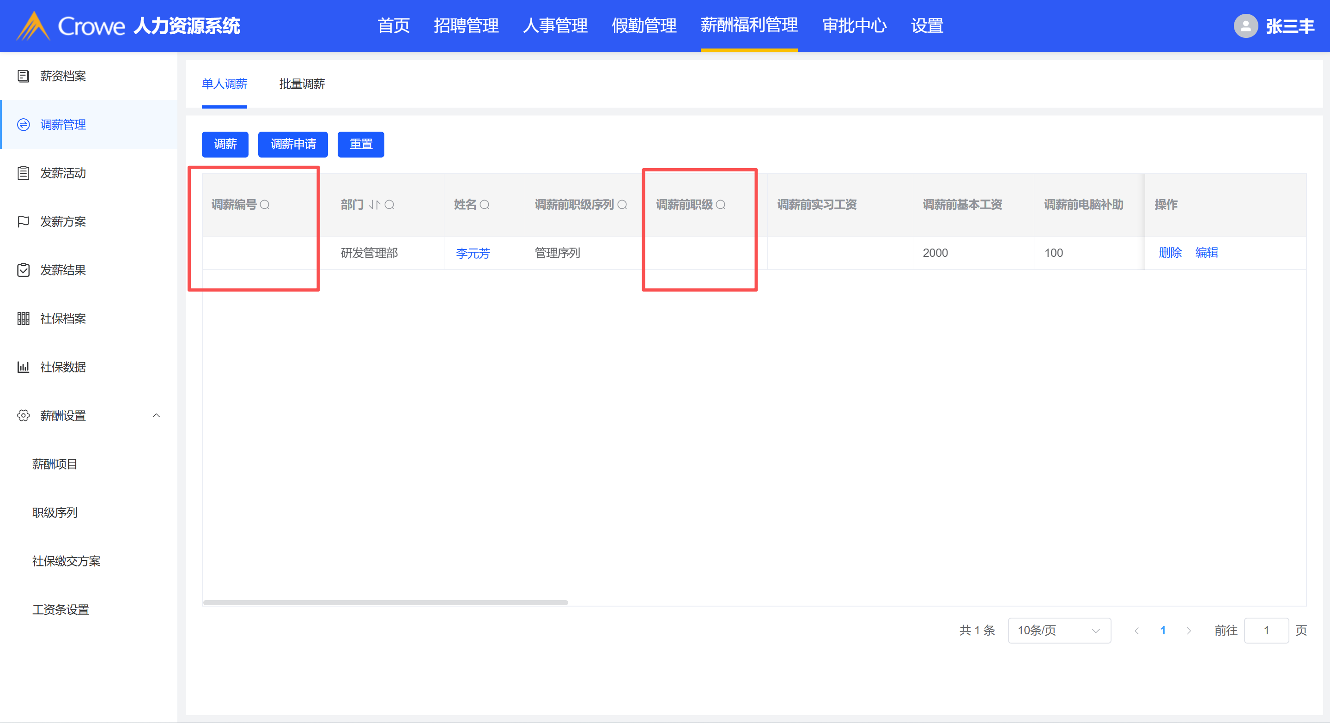The width and height of the screenshot is (1330, 723).
Task: Click 删除 in the table row
Action: pos(1169,253)
